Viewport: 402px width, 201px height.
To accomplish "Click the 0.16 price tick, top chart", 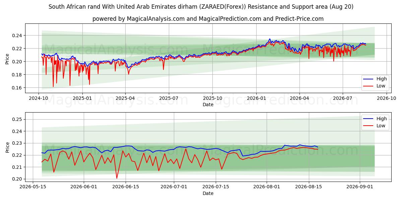I will point(17,88).
